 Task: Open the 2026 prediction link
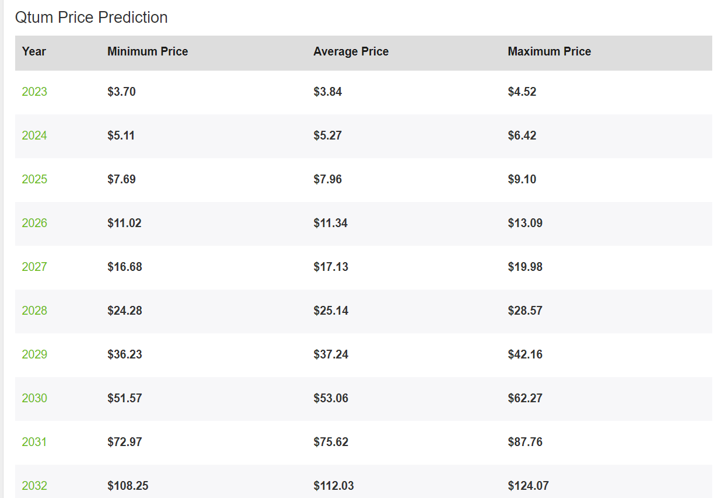(x=34, y=223)
